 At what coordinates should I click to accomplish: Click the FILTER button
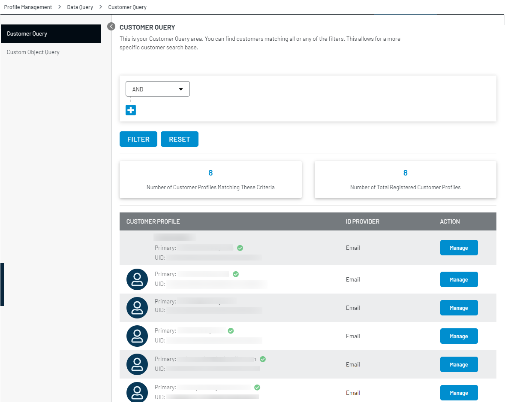pos(138,139)
